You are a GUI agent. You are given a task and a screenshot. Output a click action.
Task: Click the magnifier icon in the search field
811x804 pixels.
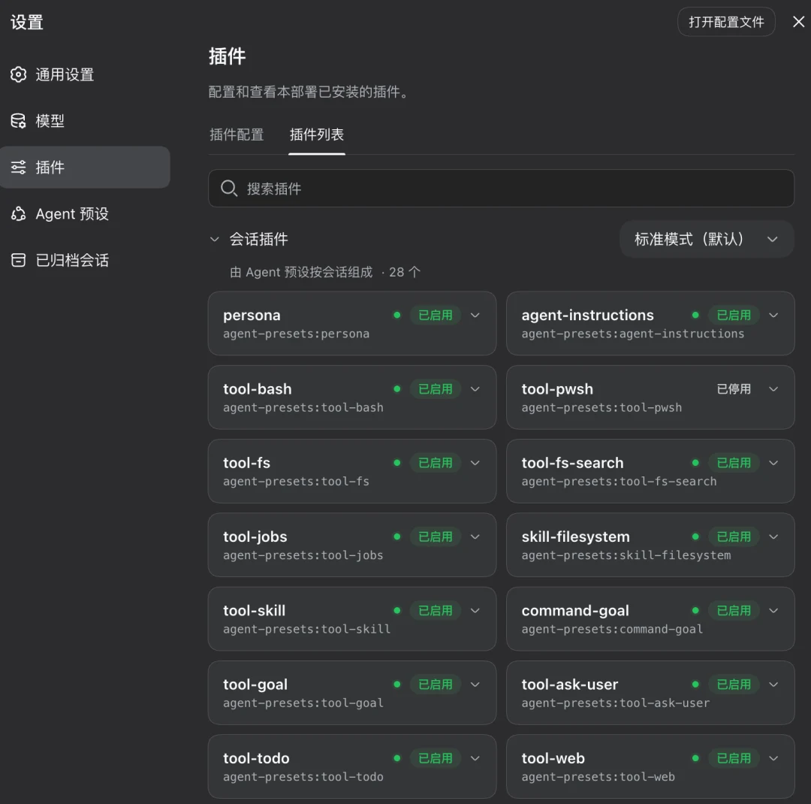(228, 189)
